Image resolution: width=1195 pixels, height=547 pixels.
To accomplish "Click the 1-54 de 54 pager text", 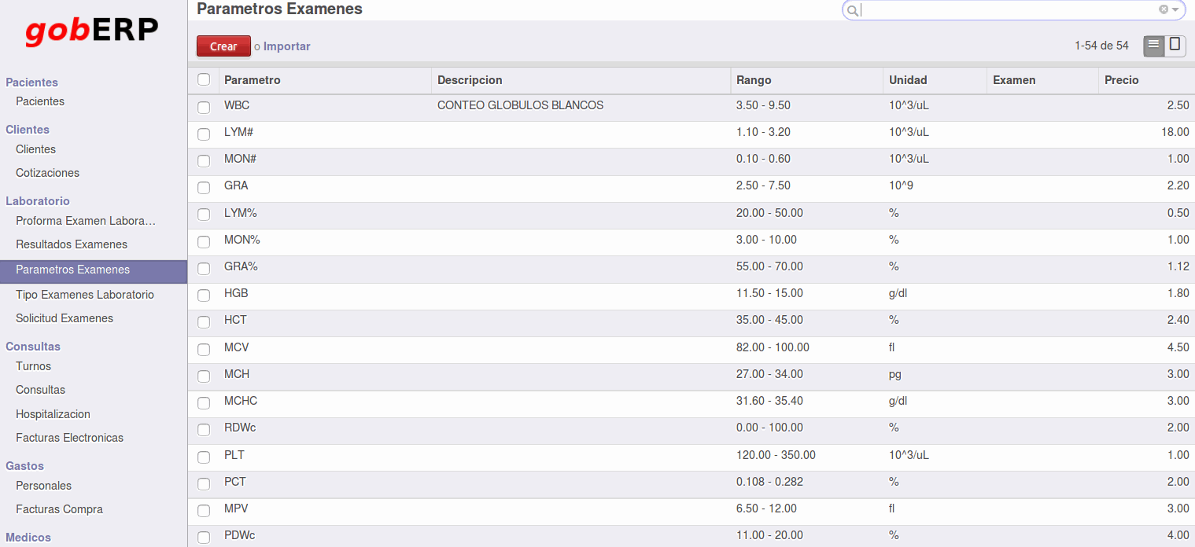I will [x=1101, y=46].
